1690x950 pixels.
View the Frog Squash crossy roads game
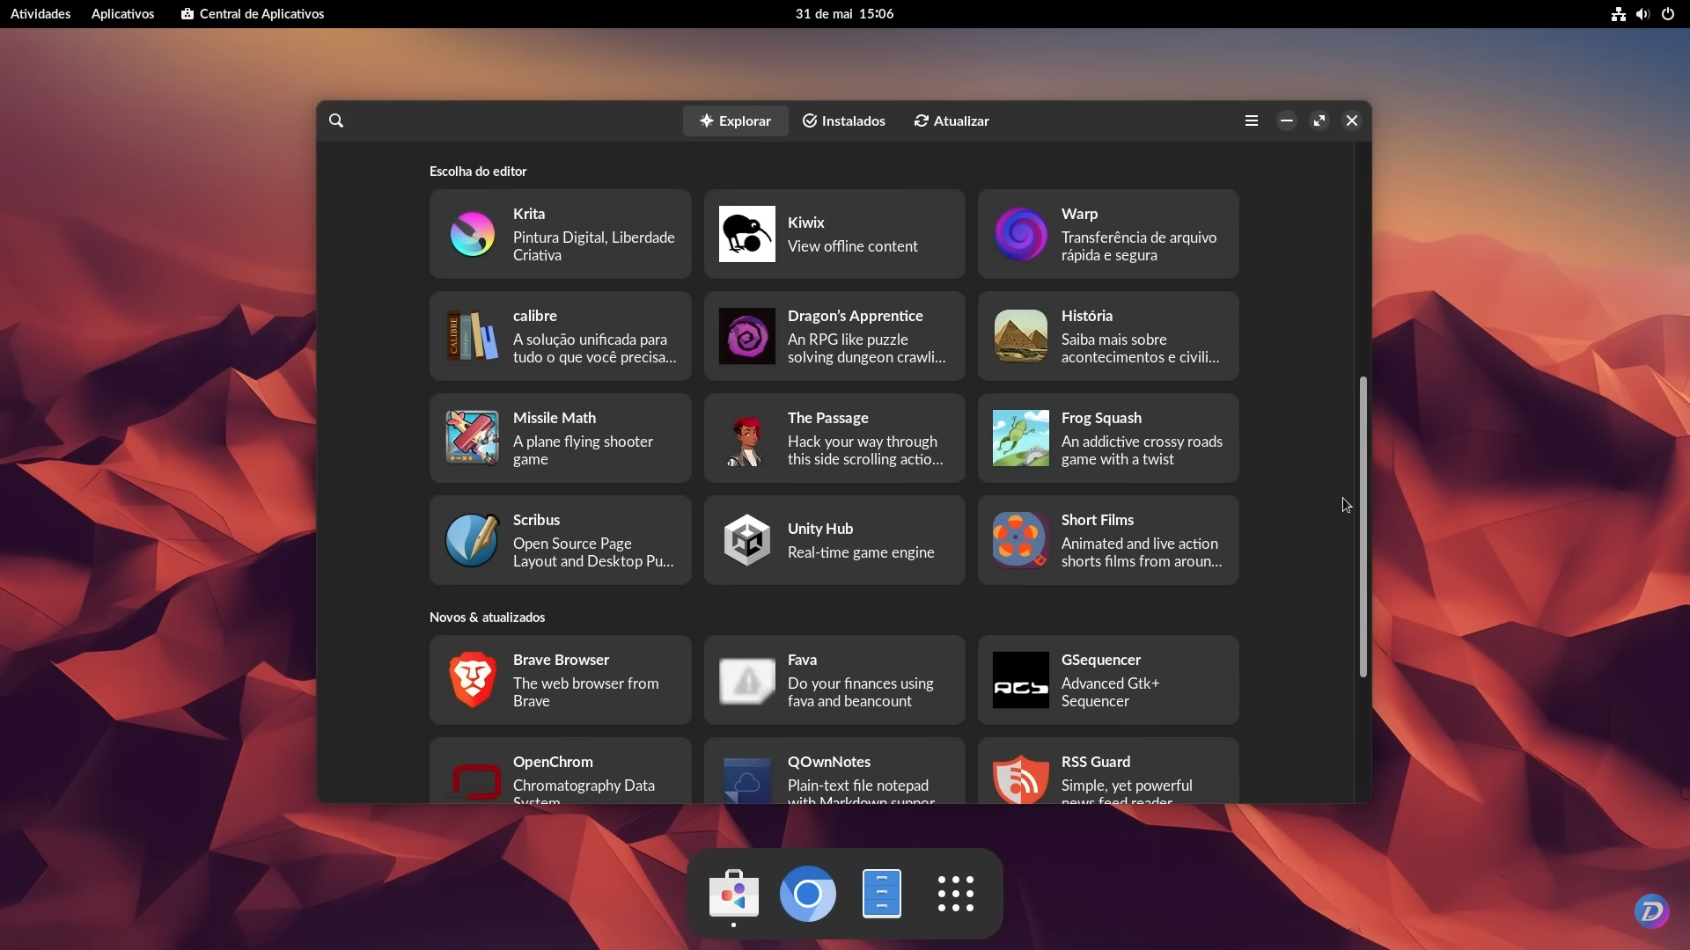point(1107,438)
